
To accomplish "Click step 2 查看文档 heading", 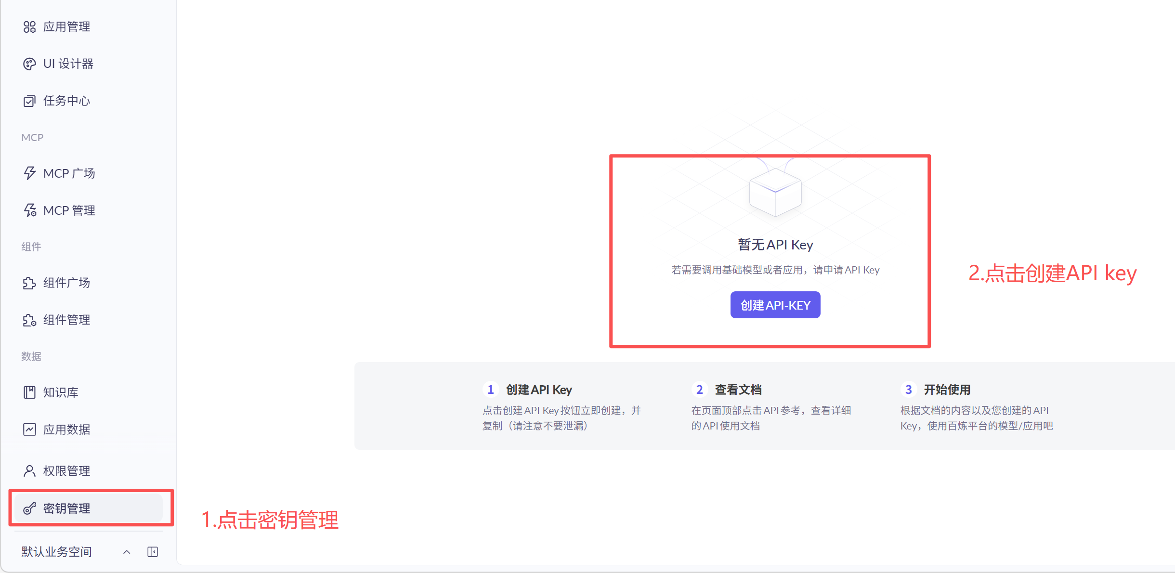I will click(738, 390).
